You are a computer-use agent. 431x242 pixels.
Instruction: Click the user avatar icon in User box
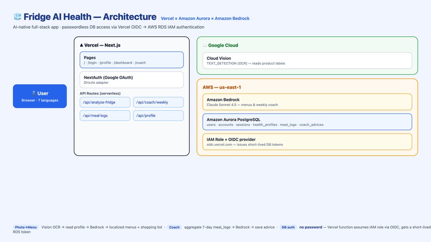34,93
